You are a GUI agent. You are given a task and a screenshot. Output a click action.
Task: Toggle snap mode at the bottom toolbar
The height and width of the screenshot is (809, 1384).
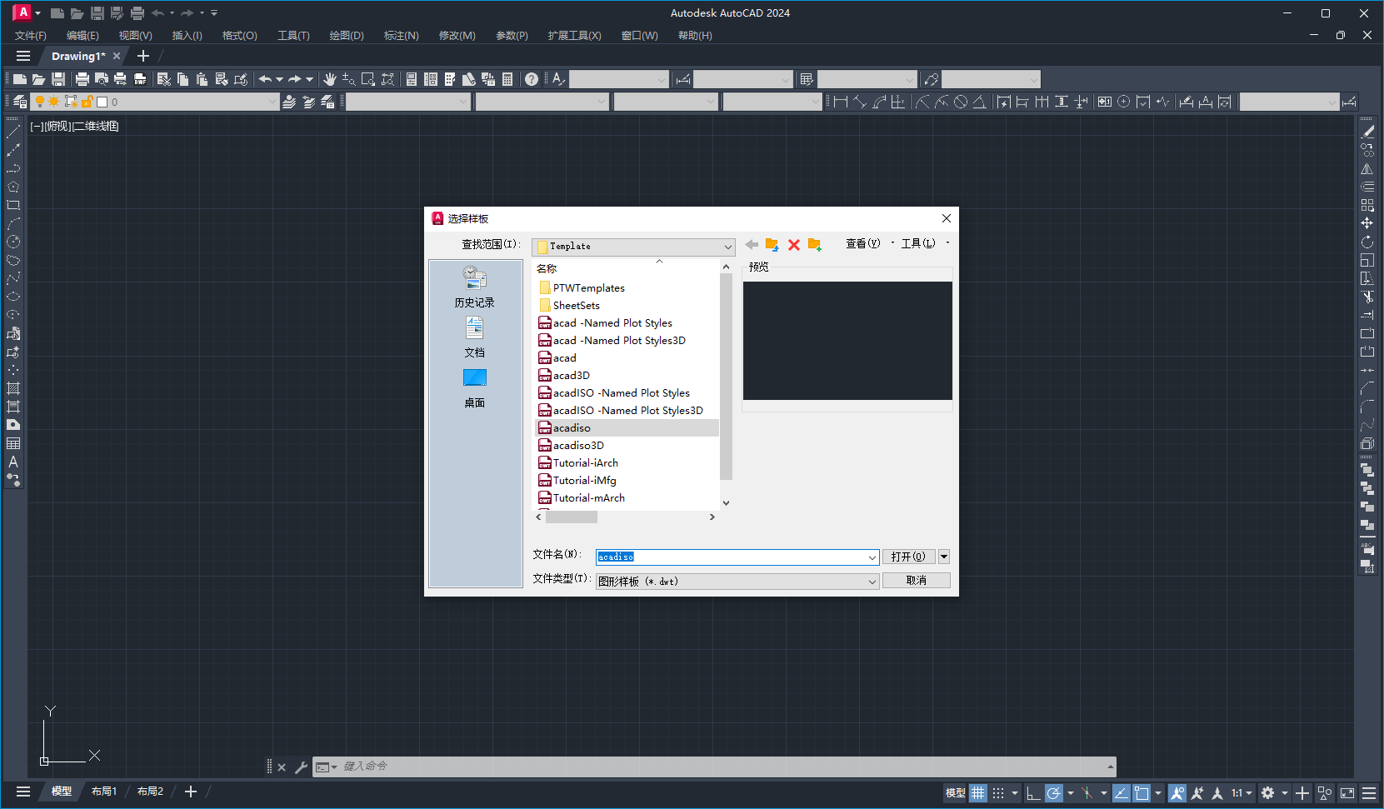998,794
